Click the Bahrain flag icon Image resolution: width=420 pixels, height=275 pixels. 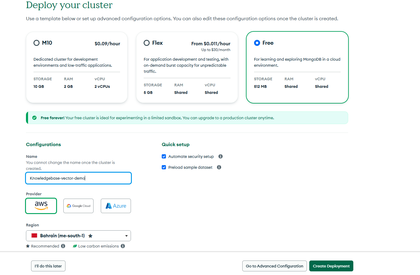[34, 235]
